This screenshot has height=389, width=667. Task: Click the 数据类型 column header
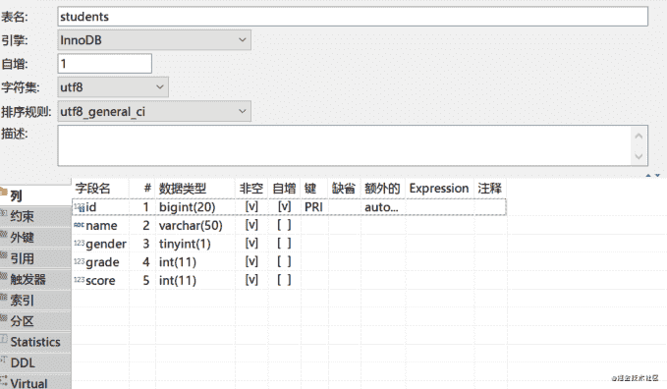coord(183,189)
